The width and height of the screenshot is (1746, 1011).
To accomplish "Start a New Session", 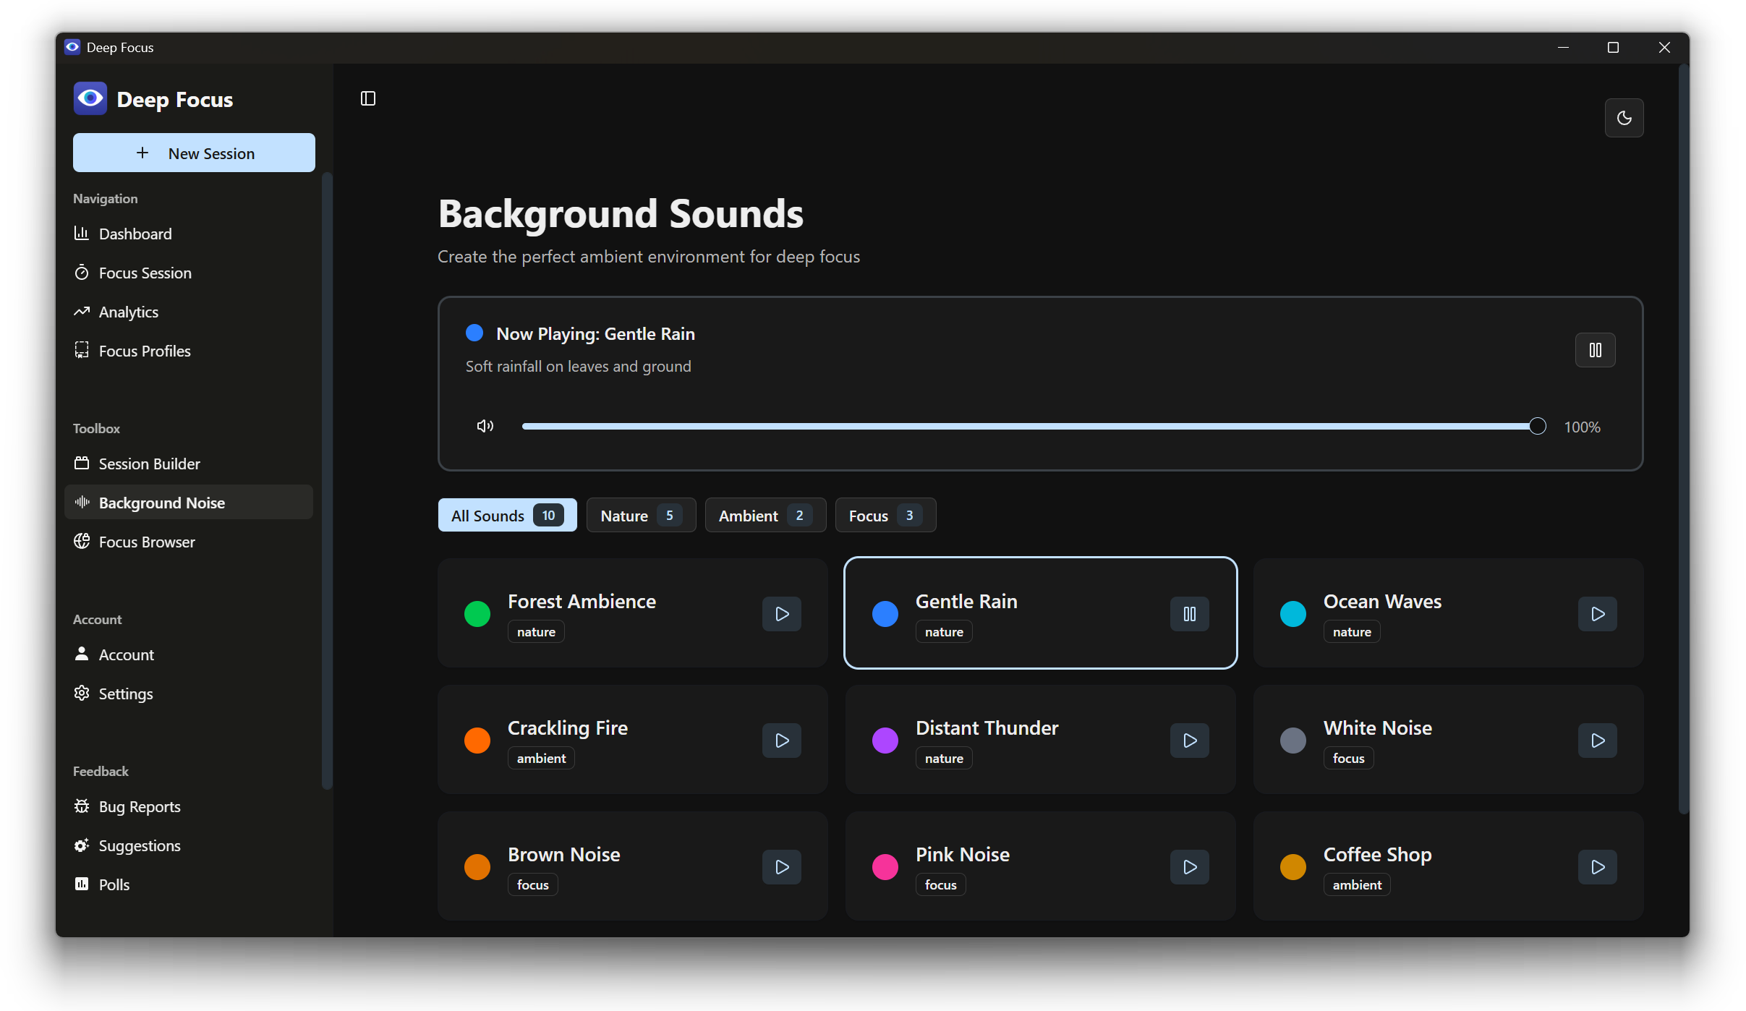I will pos(194,153).
